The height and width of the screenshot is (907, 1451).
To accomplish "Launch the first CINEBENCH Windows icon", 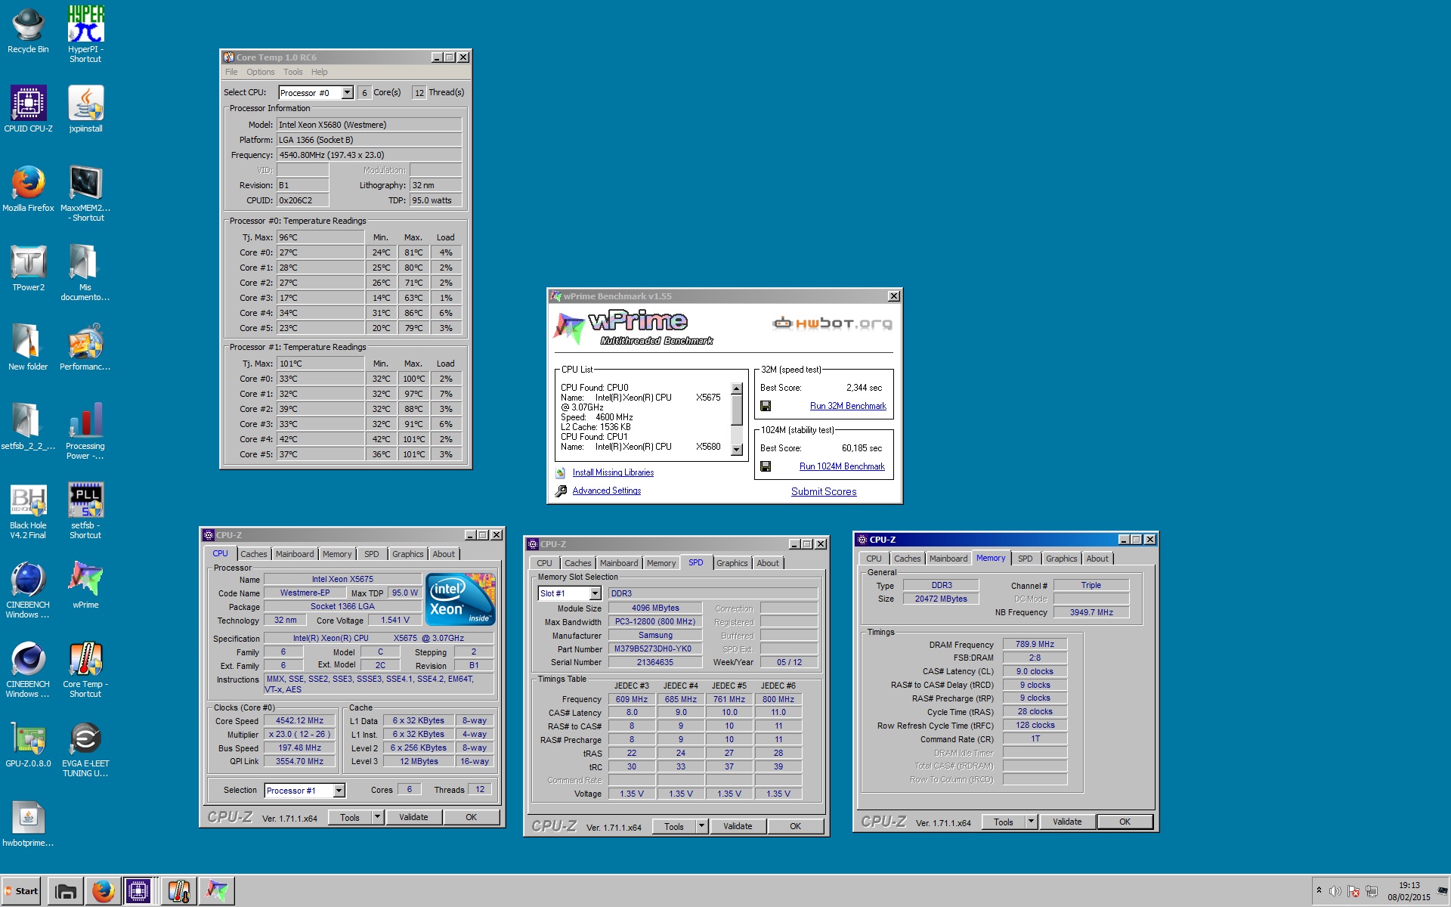I will click(28, 590).
